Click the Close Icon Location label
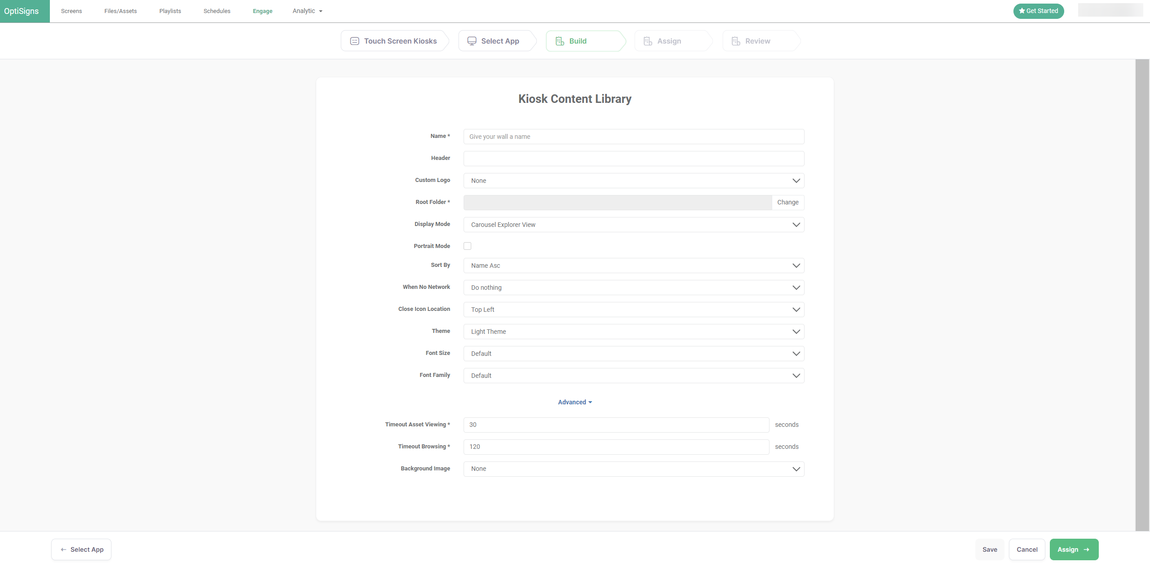Image resolution: width=1150 pixels, height=567 pixels. [424, 309]
